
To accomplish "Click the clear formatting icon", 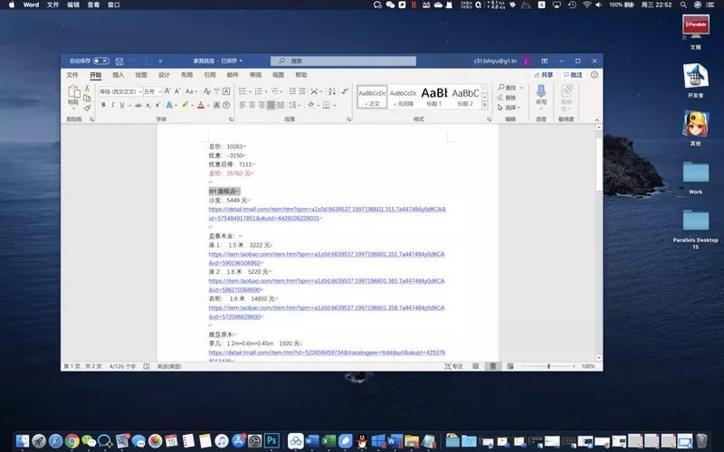I will [207, 91].
